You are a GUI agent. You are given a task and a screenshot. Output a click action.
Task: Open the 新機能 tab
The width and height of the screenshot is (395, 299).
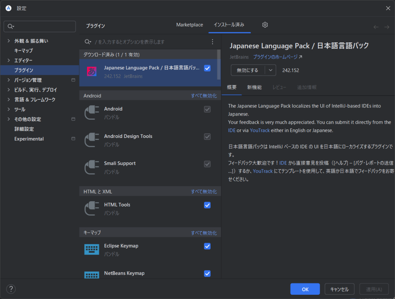pyautogui.click(x=254, y=87)
